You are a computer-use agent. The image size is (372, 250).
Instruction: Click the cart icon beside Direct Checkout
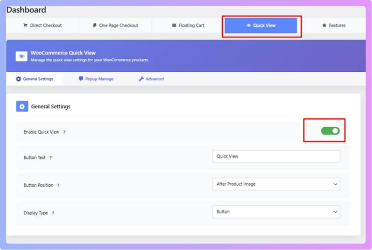pos(25,25)
